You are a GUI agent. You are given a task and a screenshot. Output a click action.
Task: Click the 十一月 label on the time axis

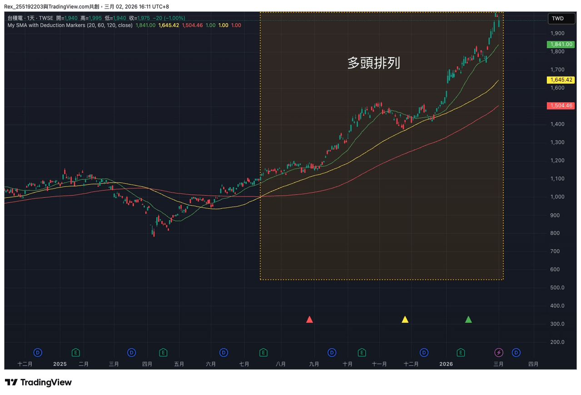[x=379, y=364]
